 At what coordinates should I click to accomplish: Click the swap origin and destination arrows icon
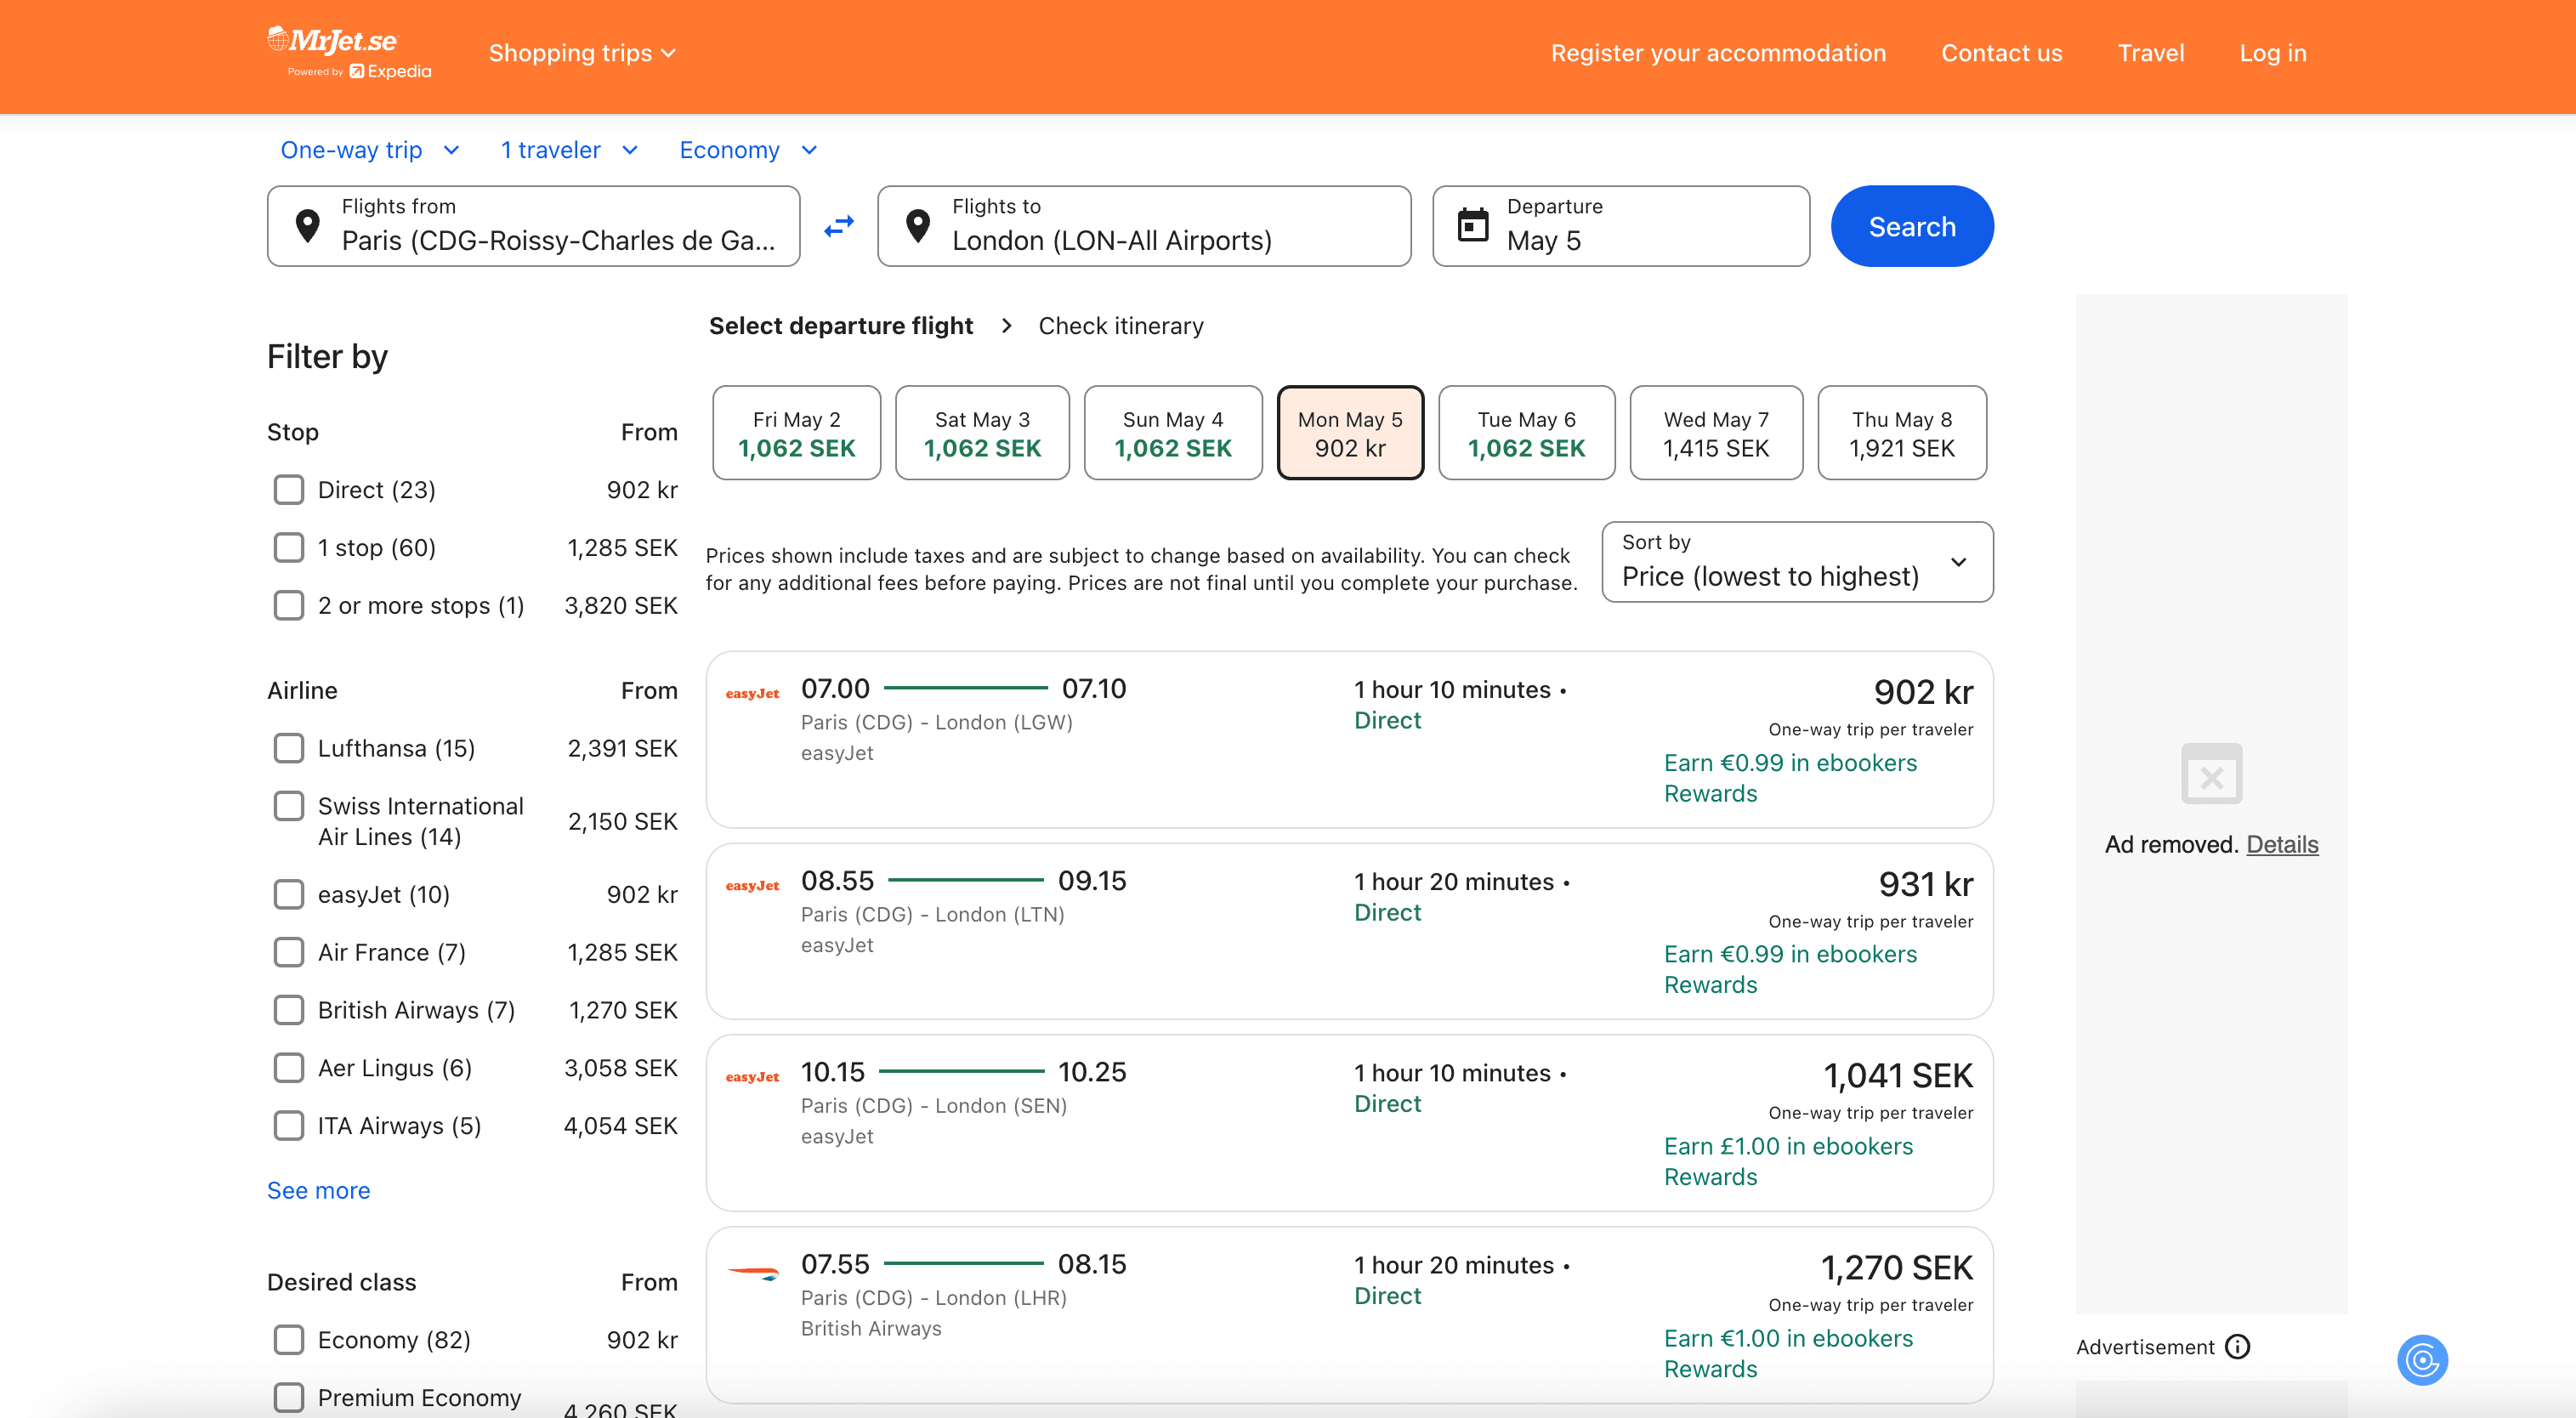(x=838, y=226)
